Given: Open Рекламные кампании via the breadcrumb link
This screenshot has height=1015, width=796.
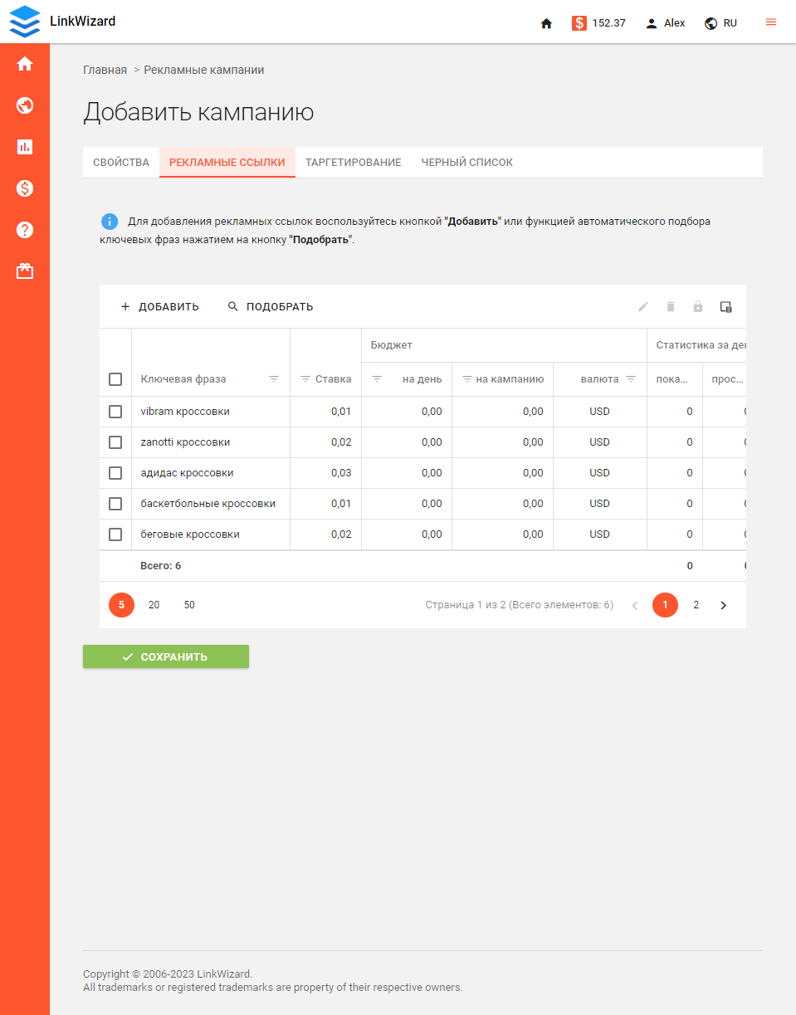Looking at the screenshot, I should pos(203,70).
